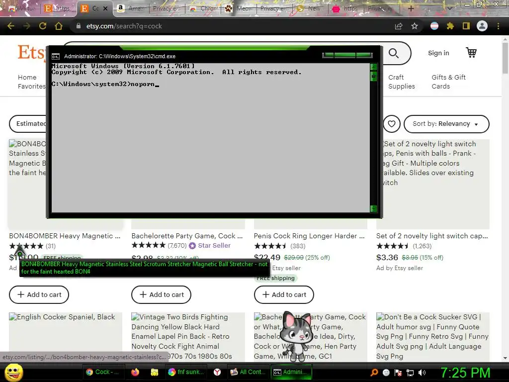The height and width of the screenshot is (382, 509).
Task: Click the browser forward arrow
Action: [x=27, y=26]
